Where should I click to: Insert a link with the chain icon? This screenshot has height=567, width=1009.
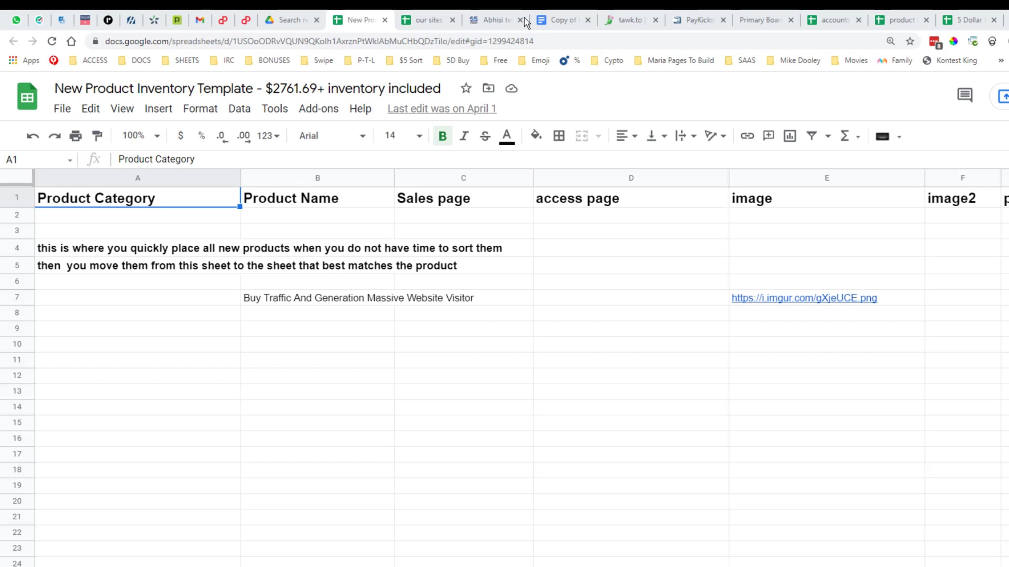tap(747, 136)
